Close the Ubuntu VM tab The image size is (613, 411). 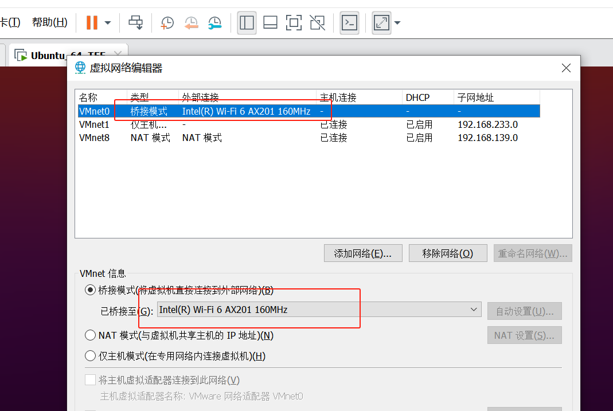click(118, 53)
